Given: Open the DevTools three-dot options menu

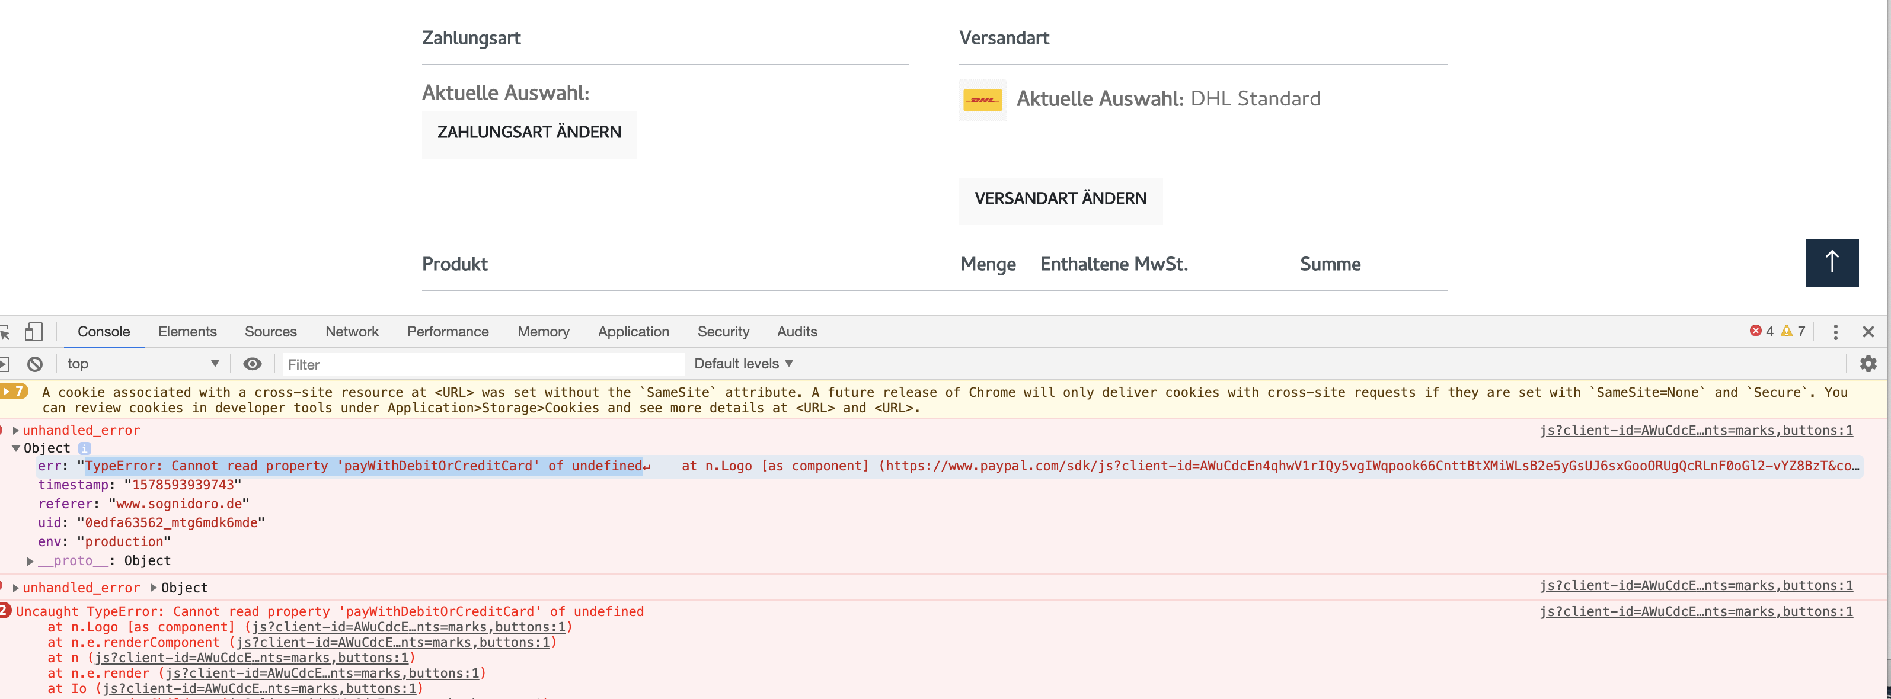Looking at the screenshot, I should point(1835,332).
